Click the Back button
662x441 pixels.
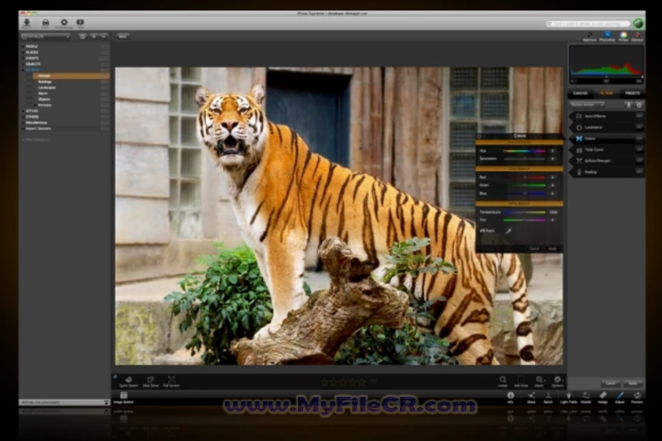122,37
